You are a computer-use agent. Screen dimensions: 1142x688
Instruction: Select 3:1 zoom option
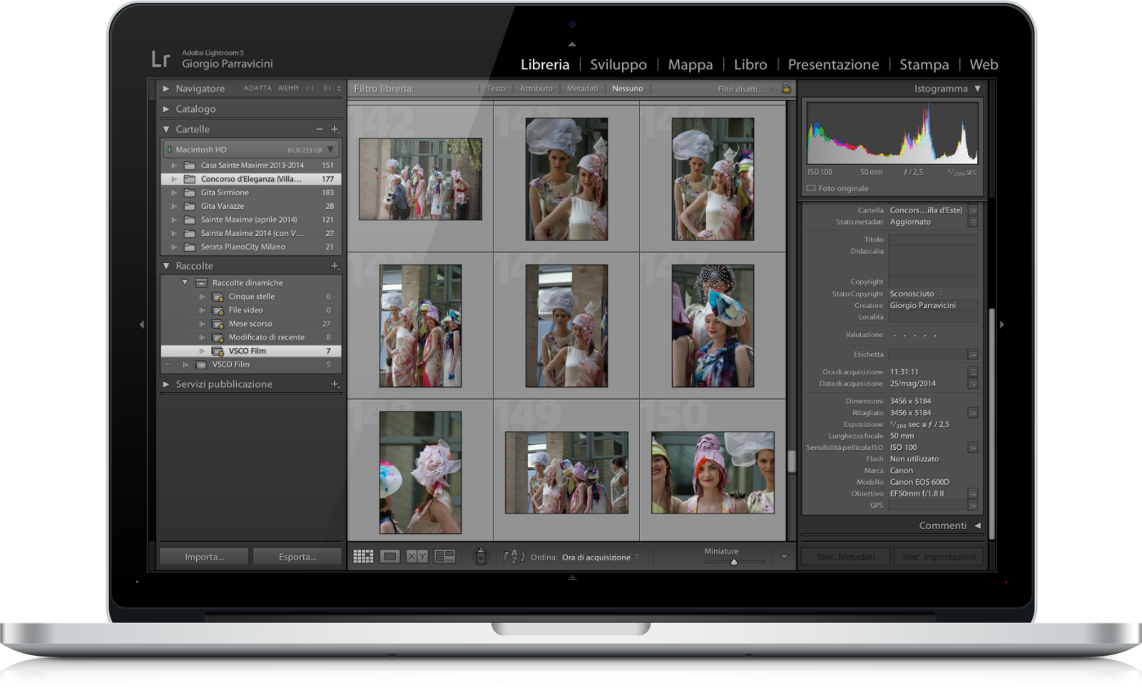tap(327, 88)
